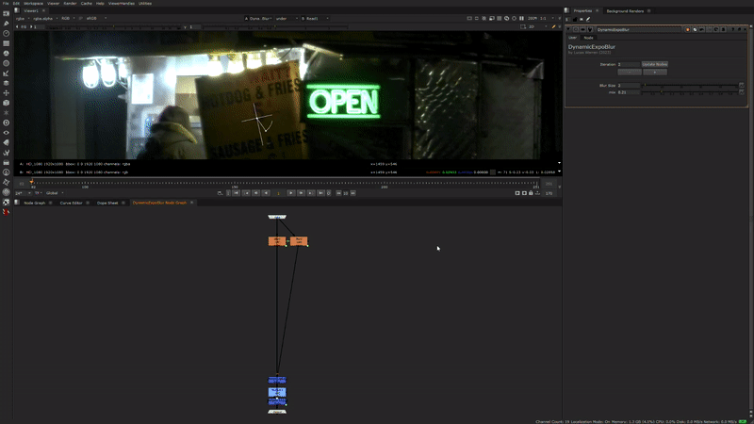Collapse the DynamicExpoBlur properties panel arrow
Screen dimensions: 754x424
(568, 29)
